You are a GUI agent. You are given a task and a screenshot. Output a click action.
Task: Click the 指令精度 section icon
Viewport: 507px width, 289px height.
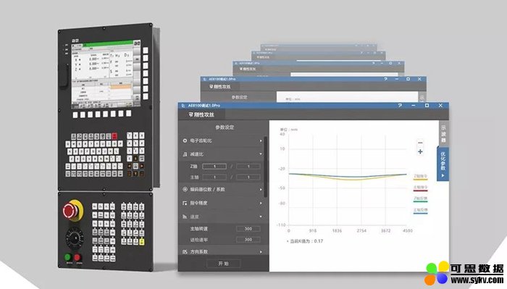(x=185, y=203)
